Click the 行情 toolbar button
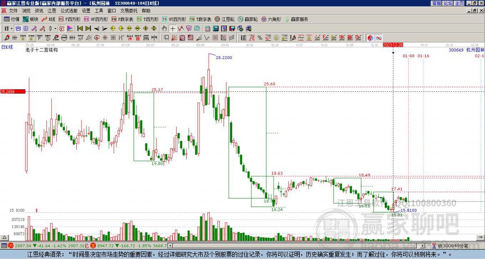Screen dimensions: 485x259 point(11,19)
